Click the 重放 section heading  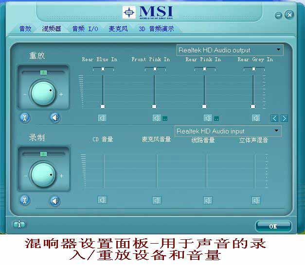37,55
